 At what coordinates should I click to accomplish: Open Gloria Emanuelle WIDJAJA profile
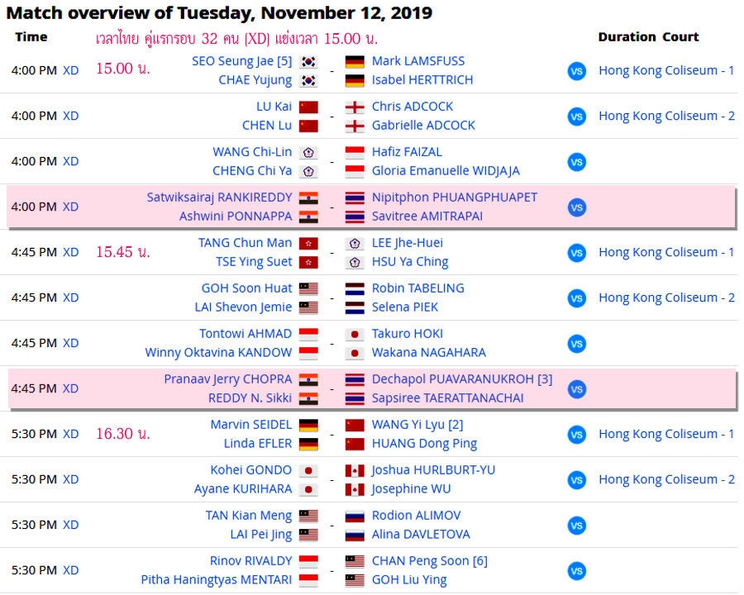[446, 171]
